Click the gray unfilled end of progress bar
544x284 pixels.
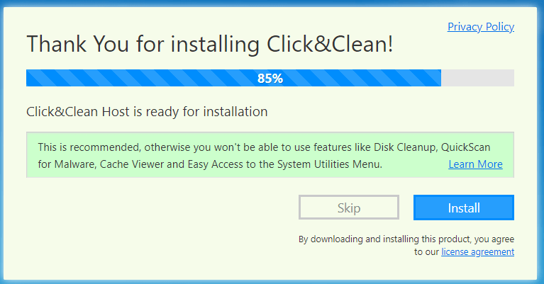tap(477, 79)
